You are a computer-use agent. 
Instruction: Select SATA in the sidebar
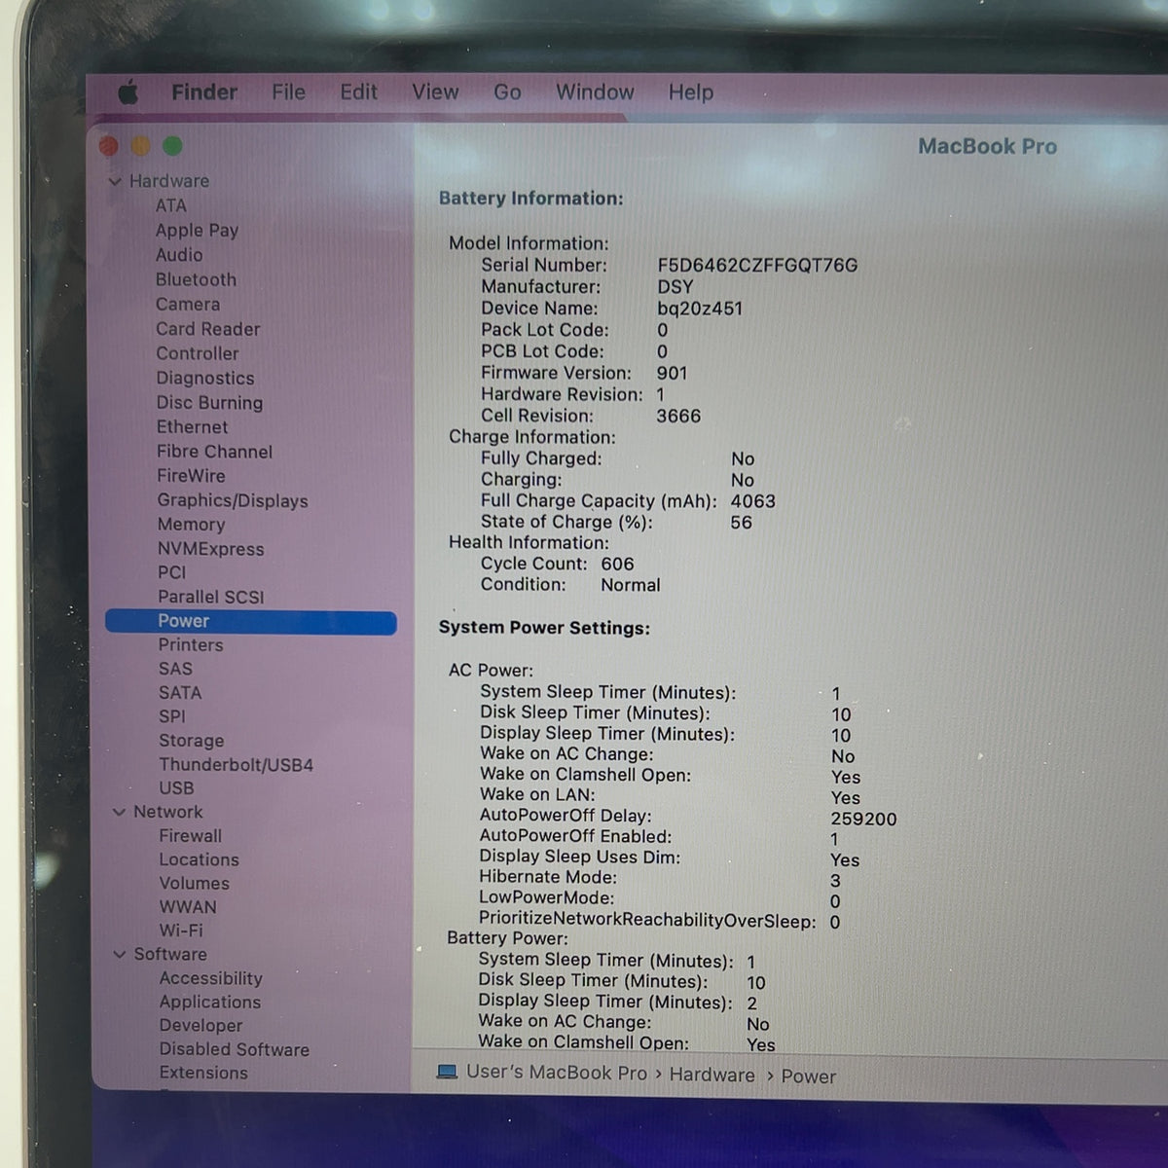(x=180, y=693)
